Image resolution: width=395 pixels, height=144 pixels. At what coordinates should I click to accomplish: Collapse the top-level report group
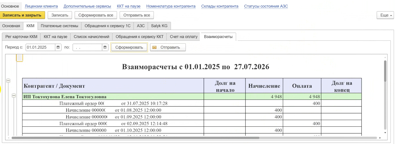pos(8,80)
